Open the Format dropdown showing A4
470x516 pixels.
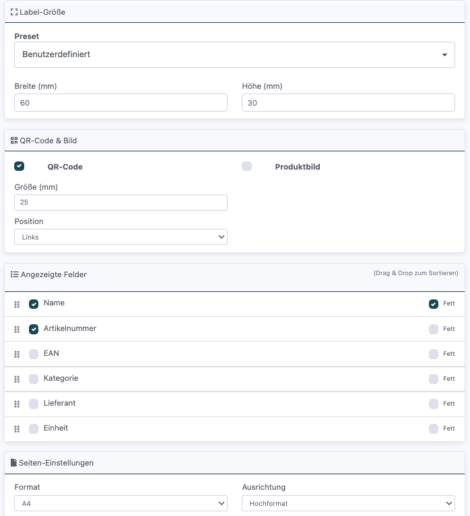pos(121,503)
